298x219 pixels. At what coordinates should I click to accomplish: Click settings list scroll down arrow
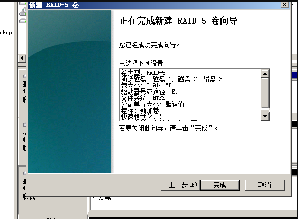coord(265,116)
